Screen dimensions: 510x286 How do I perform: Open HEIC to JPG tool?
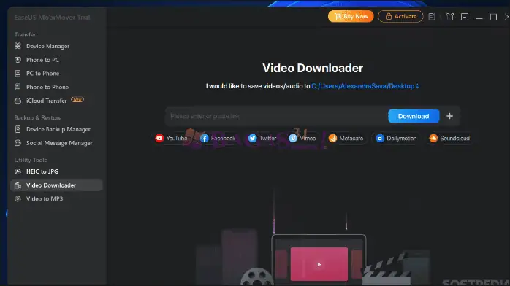tap(42, 171)
